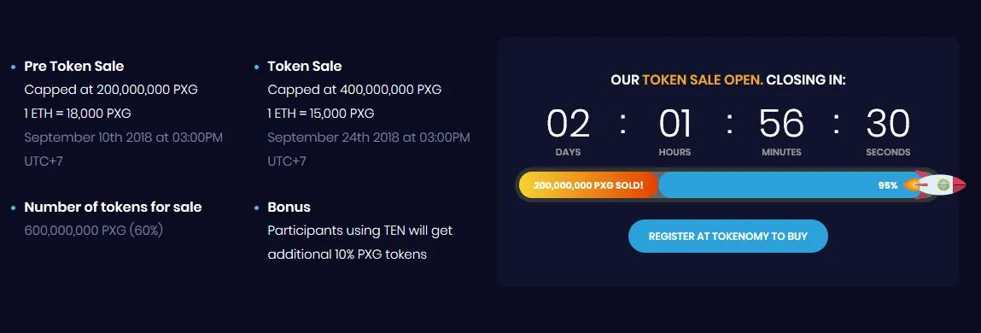Image resolution: width=981 pixels, height=333 pixels.
Task: Click the days countdown number 02
Action: click(568, 123)
